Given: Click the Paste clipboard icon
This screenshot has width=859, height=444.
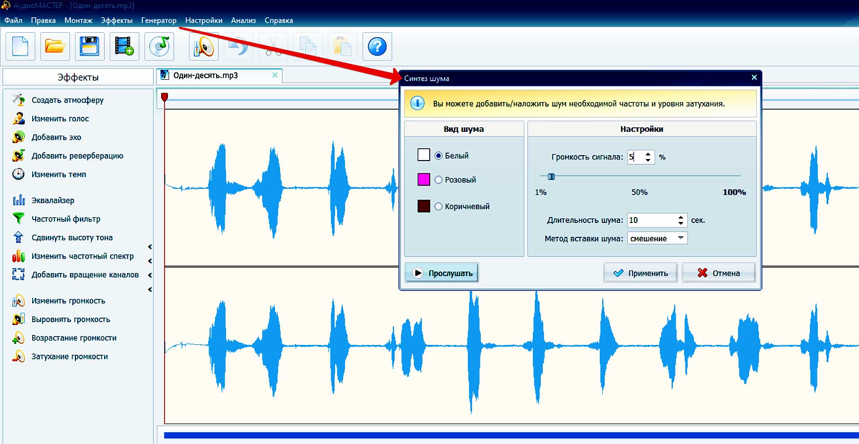Looking at the screenshot, I should click(x=343, y=47).
